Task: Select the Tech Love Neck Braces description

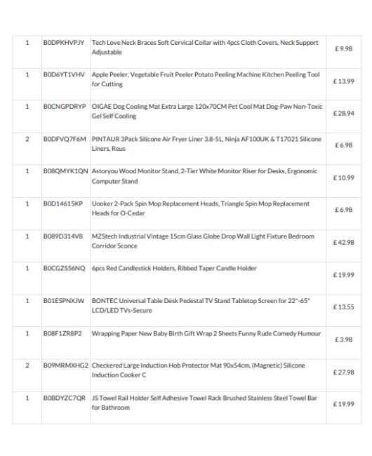Action: tap(205, 48)
